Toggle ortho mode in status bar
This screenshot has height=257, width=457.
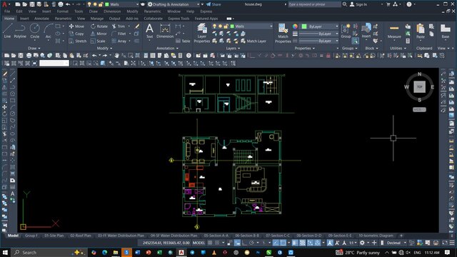point(244,243)
